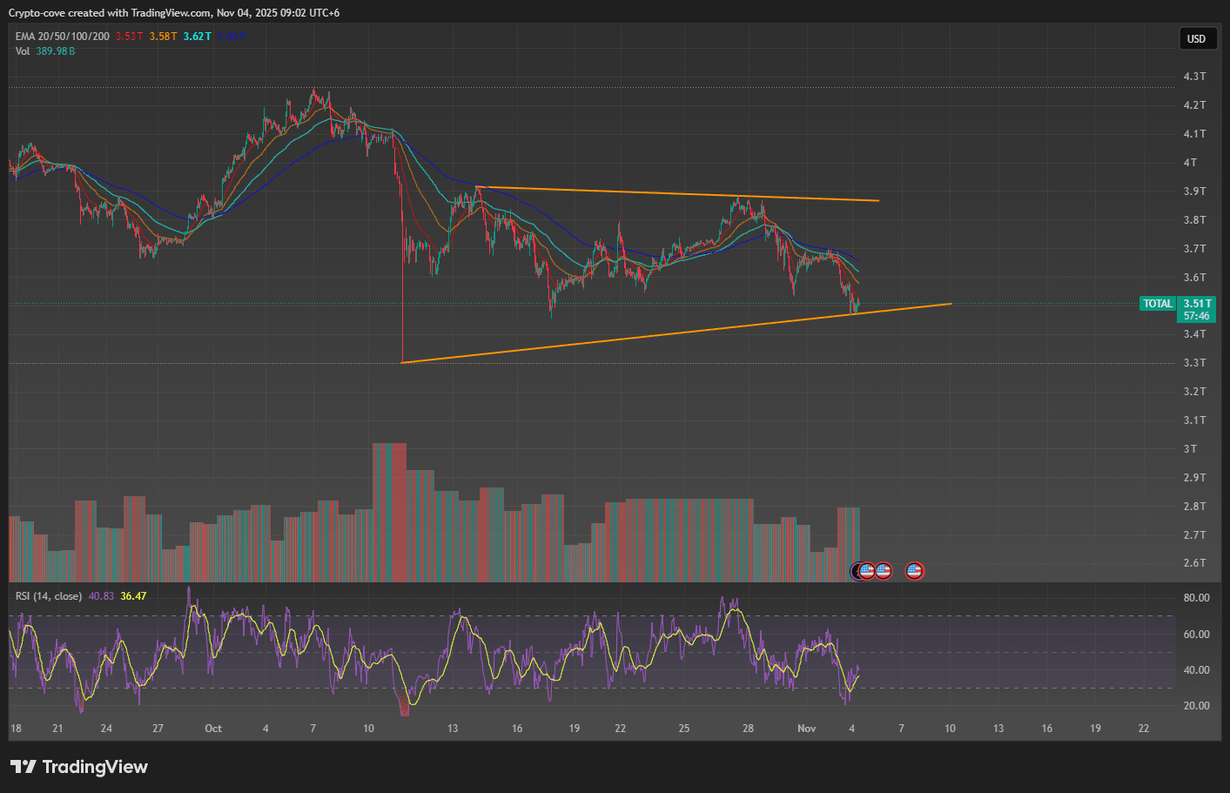Click the 4T level on the price scale
Image resolution: width=1230 pixels, height=793 pixels.
[x=1189, y=163]
